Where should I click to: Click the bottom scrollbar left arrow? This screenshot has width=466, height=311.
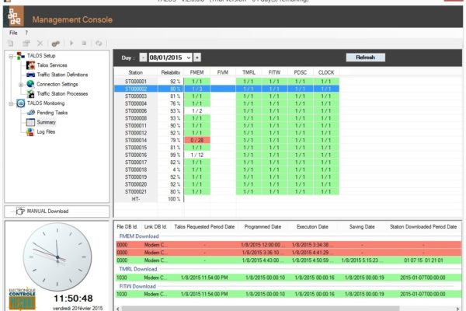118,309
